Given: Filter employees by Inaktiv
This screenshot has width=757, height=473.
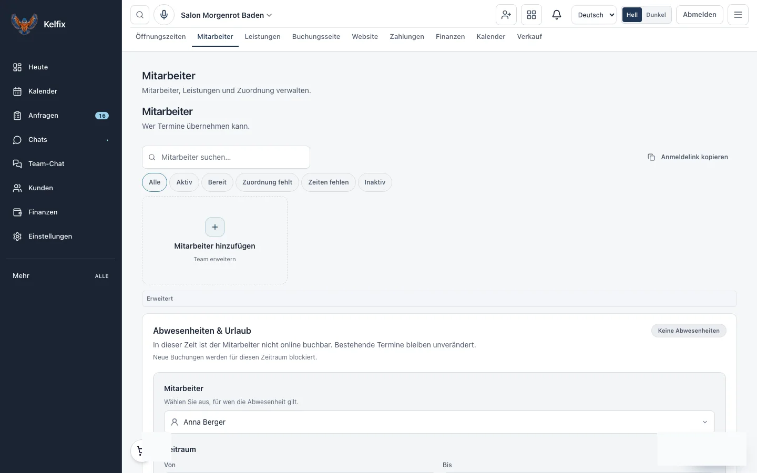Looking at the screenshot, I should point(375,182).
